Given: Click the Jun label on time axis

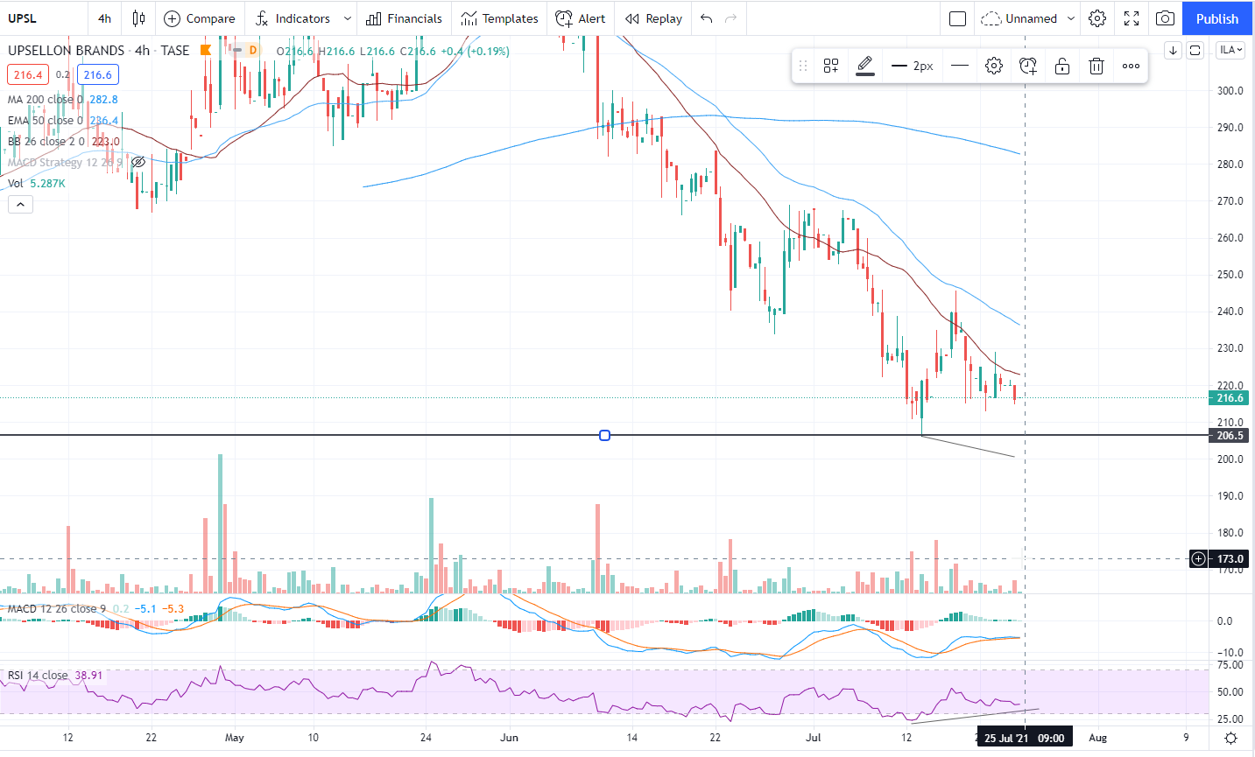Looking at the screenshot, I should [x=509, y=738].
